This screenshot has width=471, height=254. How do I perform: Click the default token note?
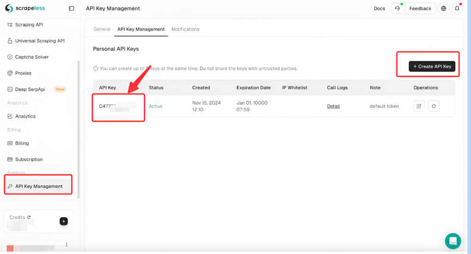click(x=384, y=106)
